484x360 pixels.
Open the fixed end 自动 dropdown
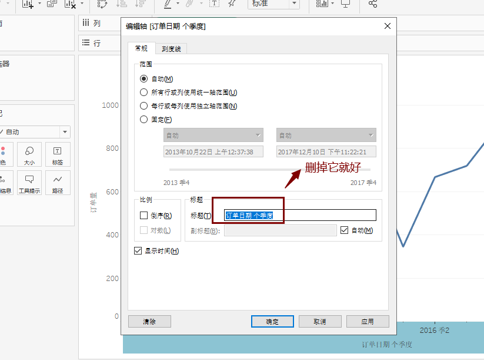pyautogui.click(x=326, y=135)
